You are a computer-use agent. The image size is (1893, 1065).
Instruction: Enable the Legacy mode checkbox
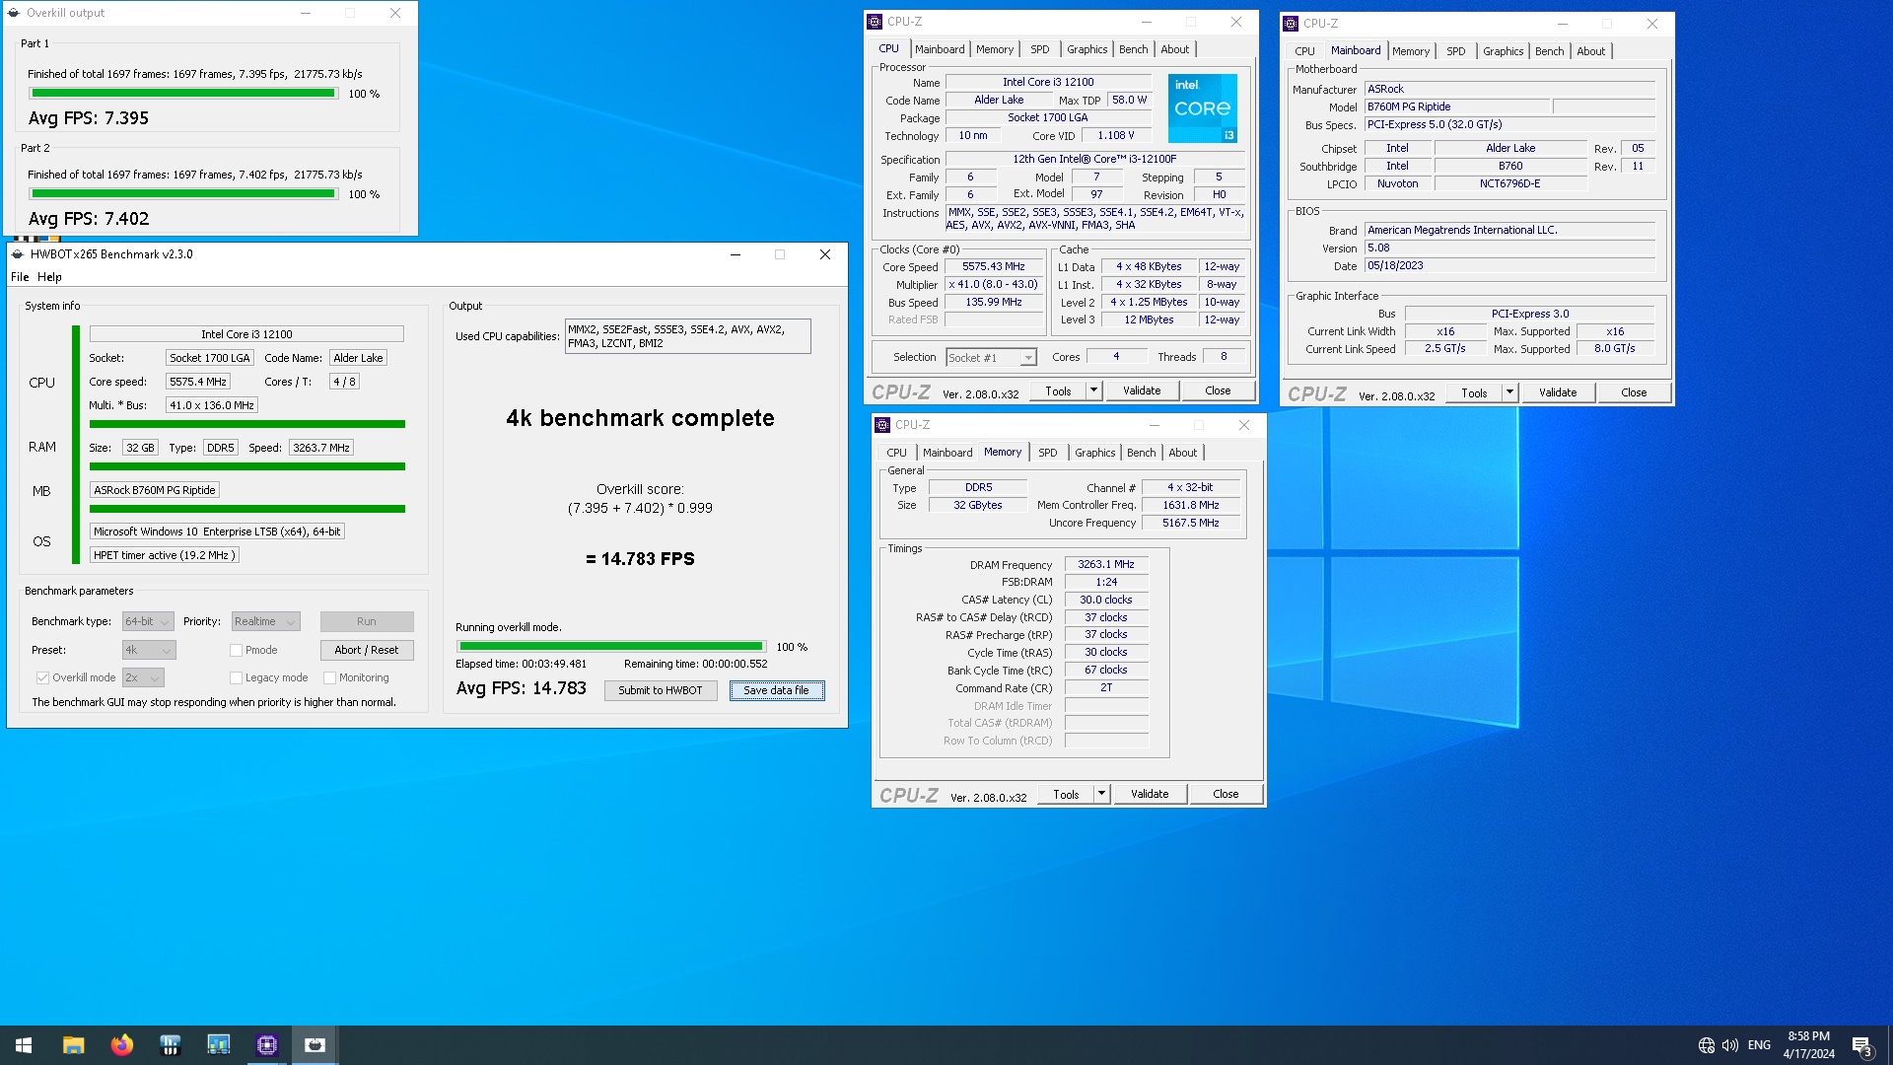pos(236,677)
